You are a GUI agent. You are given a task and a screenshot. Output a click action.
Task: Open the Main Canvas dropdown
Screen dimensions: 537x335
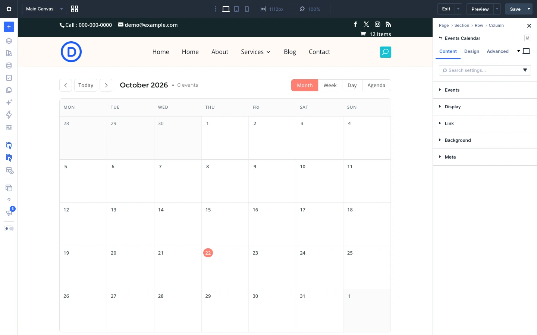[x=44, y=9]
